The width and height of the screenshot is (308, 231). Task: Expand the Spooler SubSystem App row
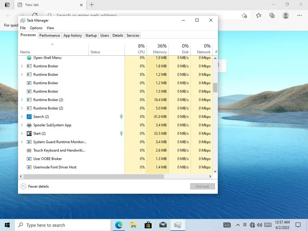click(22, 125)
